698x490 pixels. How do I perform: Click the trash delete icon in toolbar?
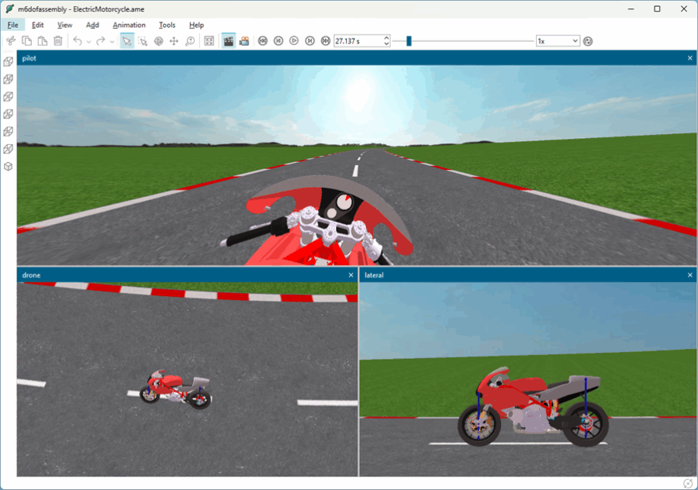57,41
